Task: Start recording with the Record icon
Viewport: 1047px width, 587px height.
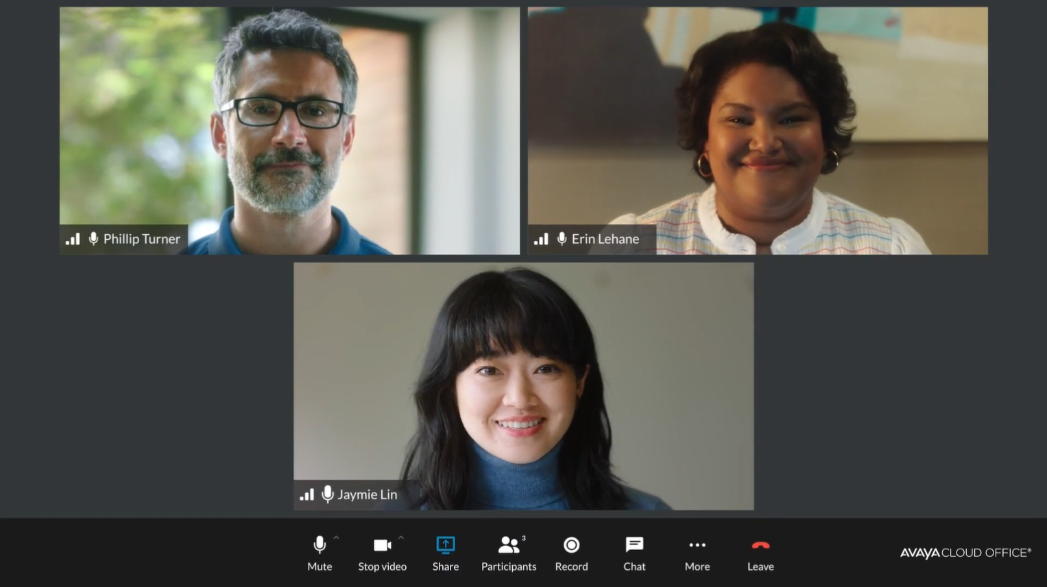Action: pyautogui.click(x=571, y=545)
